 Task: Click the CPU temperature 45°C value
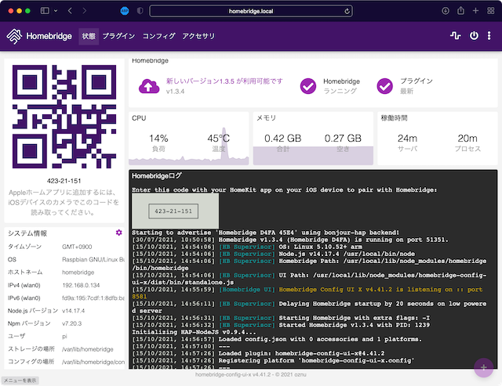tap(218, 139)
